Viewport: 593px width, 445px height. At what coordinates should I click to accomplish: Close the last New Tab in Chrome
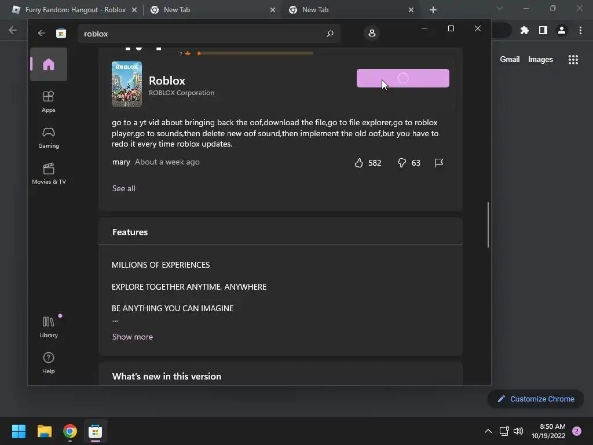[x=411, y=10]
